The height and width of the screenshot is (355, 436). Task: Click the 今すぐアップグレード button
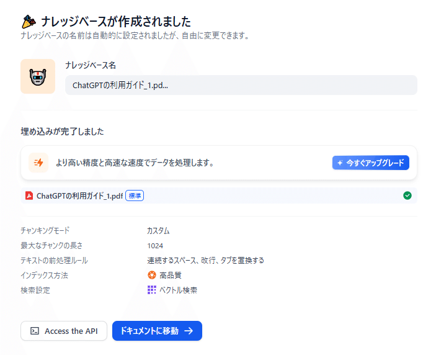pos(371,163)
